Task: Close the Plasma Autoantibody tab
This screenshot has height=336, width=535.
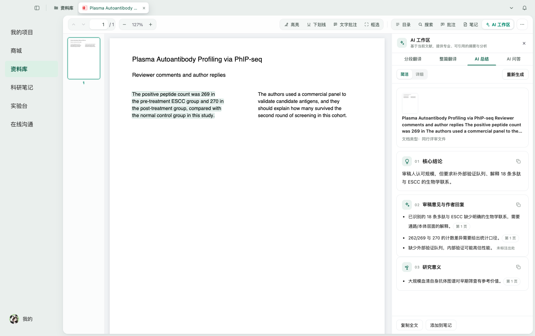Action: pyautogui.click(x=144, y=8)
